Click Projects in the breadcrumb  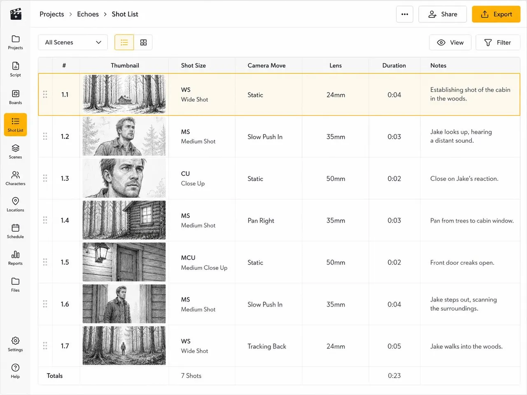tap(52, 14)
